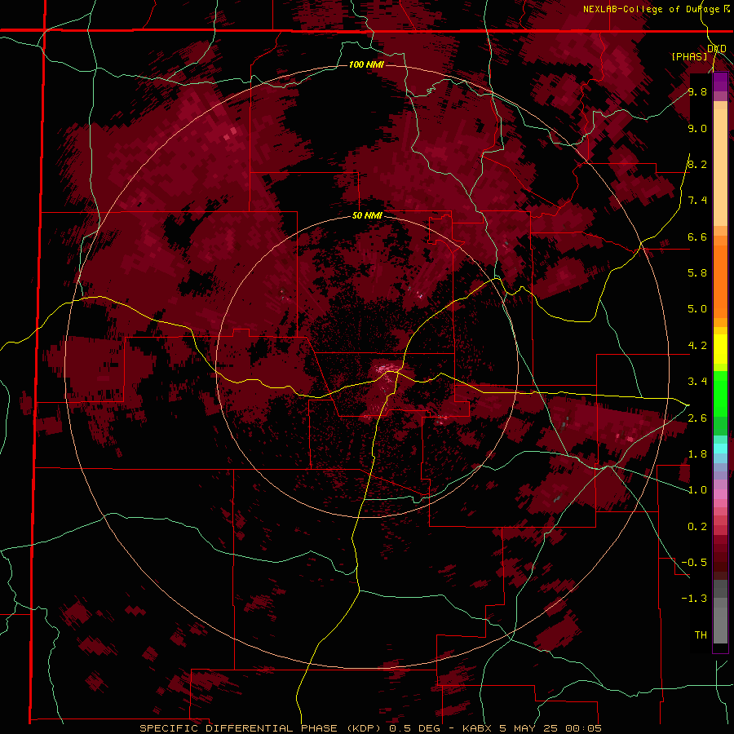Click the NEXLAB-College of DuPage watermark text
Viewport: 734px width, 734px height.
pyautogui.click(x=651, y=9)
